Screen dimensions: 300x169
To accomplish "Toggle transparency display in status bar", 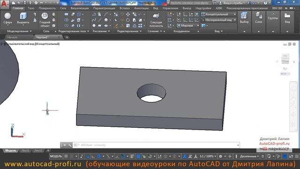I will point(138,156).
